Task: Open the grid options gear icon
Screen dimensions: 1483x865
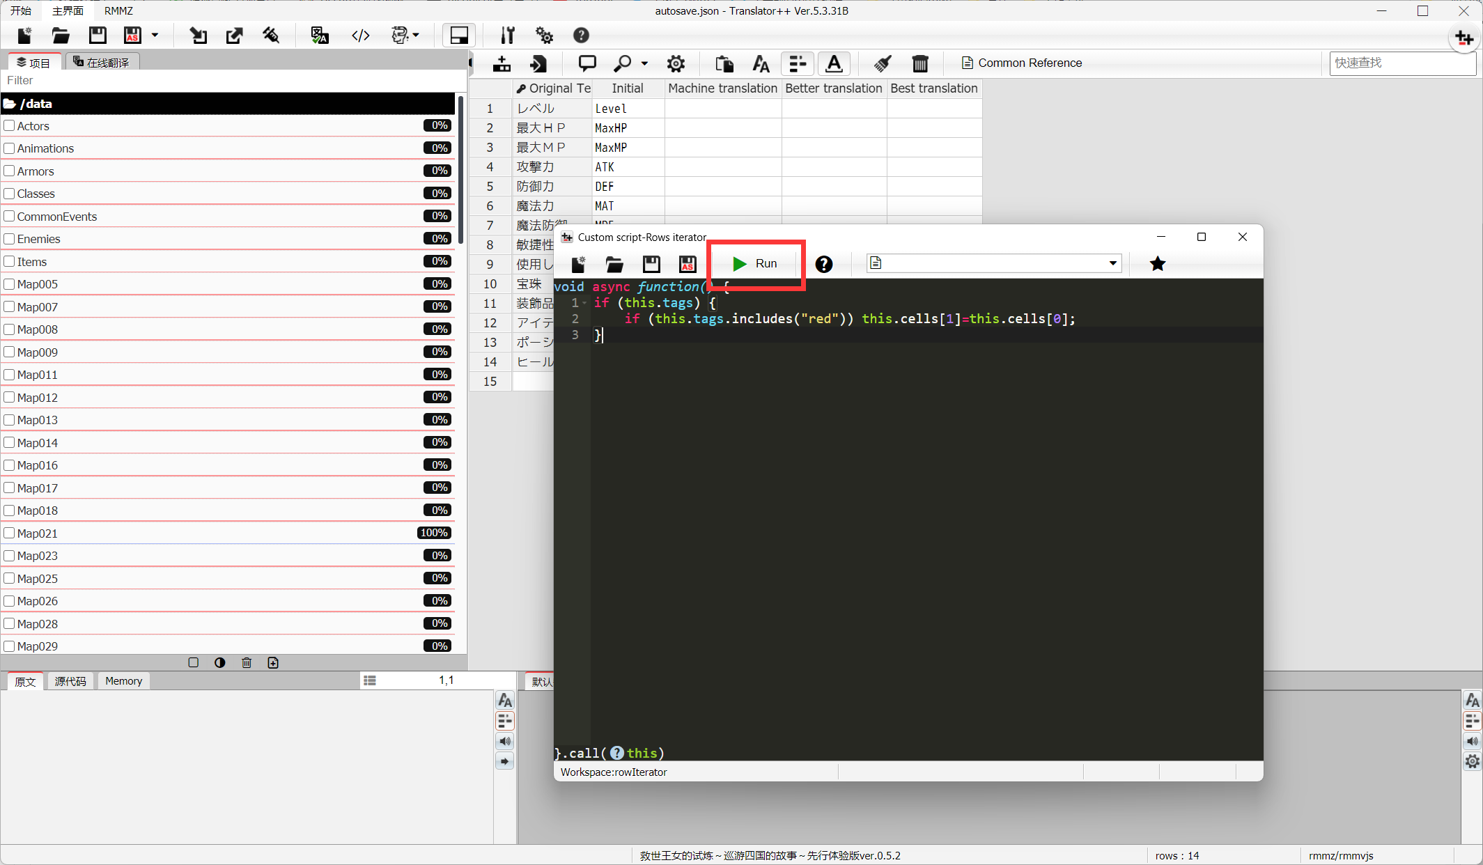Action: pos(675,63)
